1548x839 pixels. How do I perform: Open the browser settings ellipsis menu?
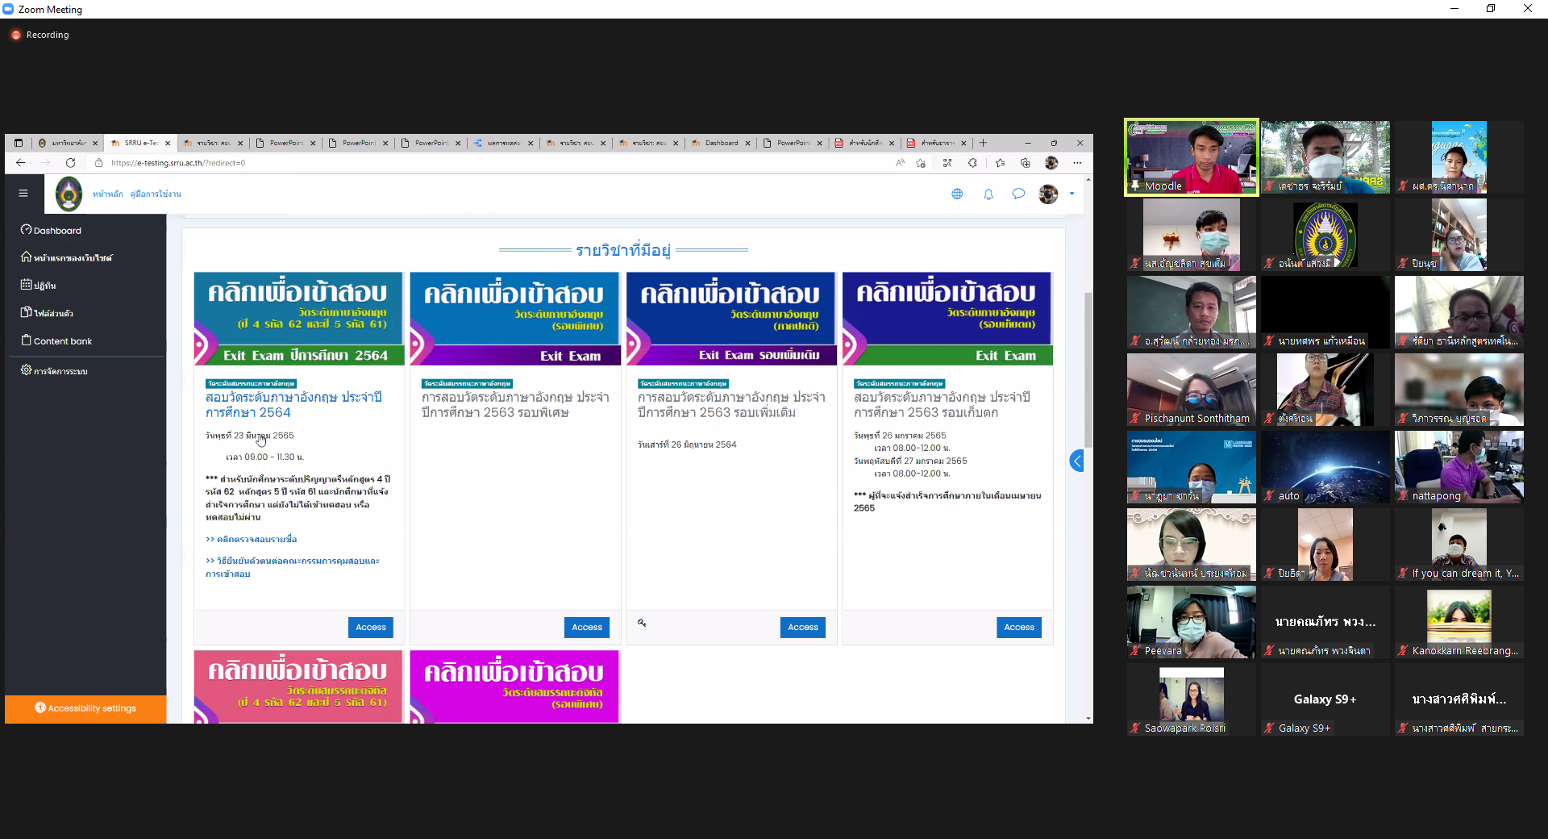tap(1077, 163)
